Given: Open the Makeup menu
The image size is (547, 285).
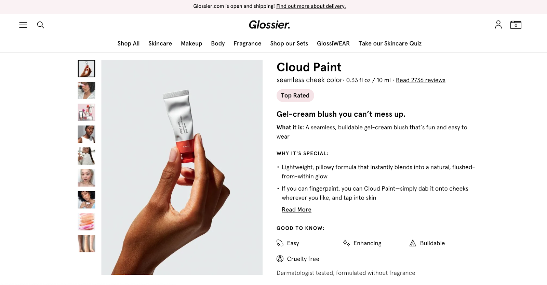Looking at the screenshot, I should 191,43.
